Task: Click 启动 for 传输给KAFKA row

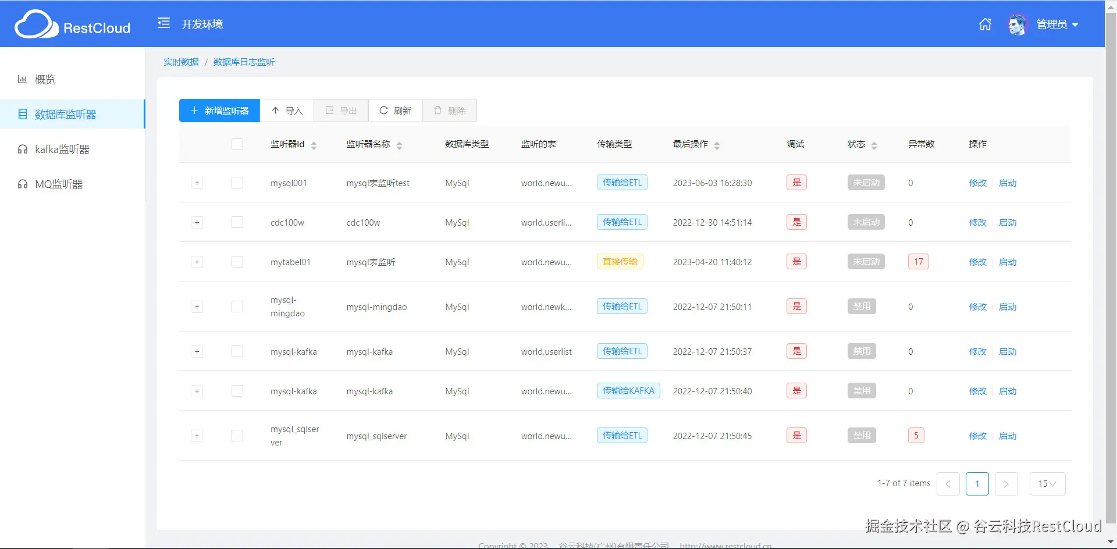Action: (1008, 391)
